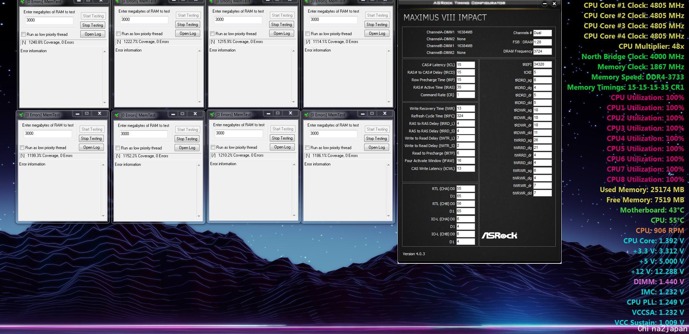This screenshot has width=689, height=334.
Task: Stop testing in MemTest with 1152.2% coverage
Action: (x=187, y=139)
